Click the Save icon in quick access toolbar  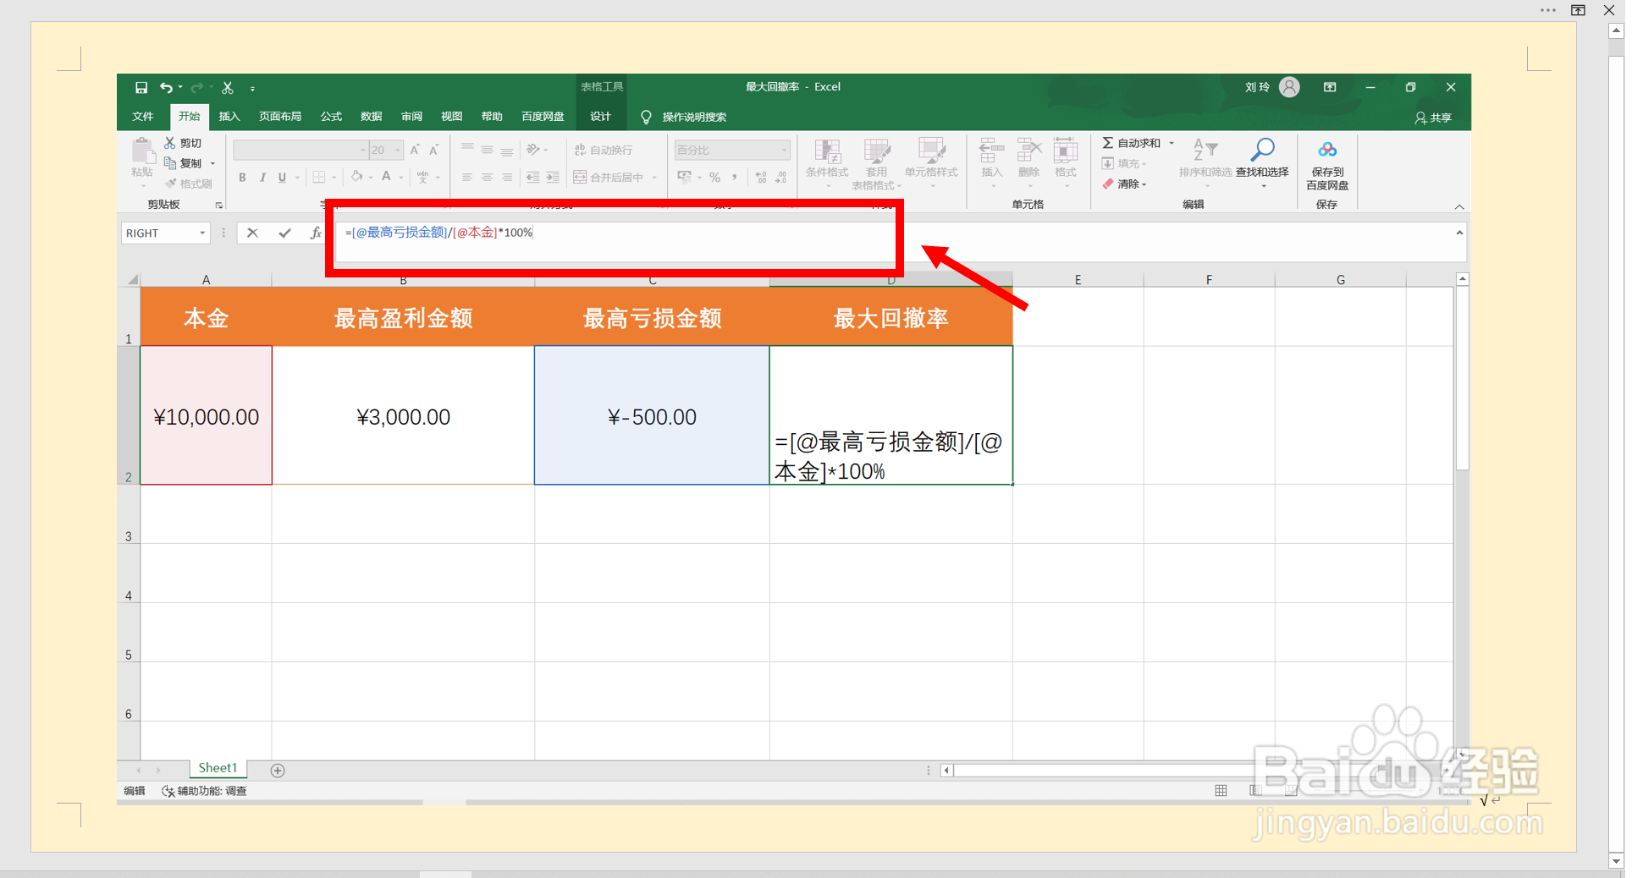point(141,88)
